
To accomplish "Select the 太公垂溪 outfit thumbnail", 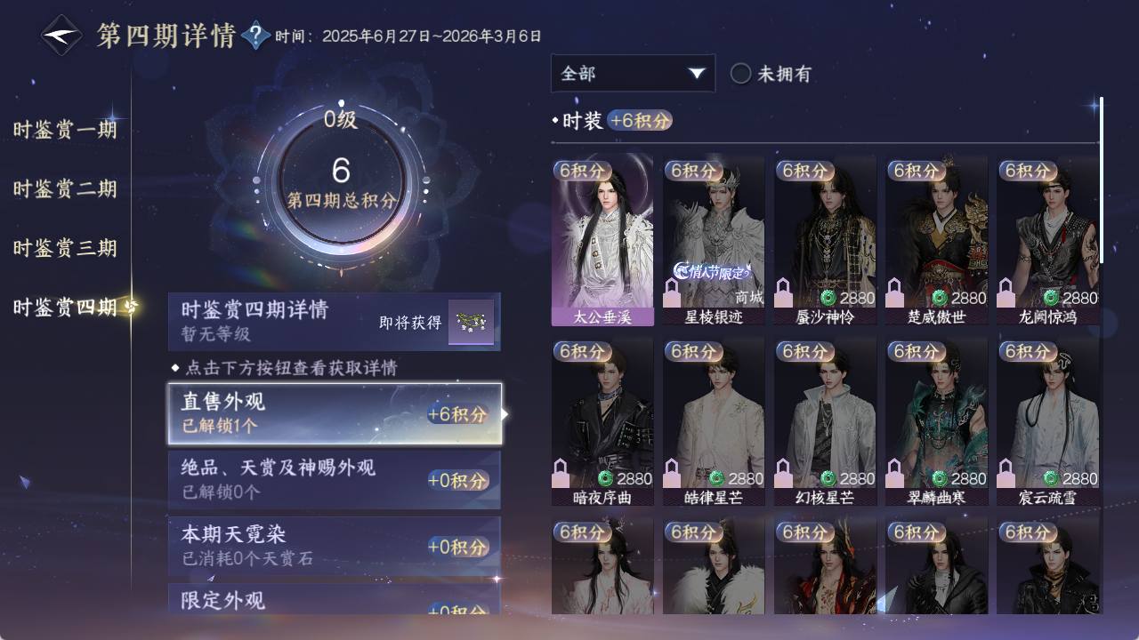I will coord(602,240).
